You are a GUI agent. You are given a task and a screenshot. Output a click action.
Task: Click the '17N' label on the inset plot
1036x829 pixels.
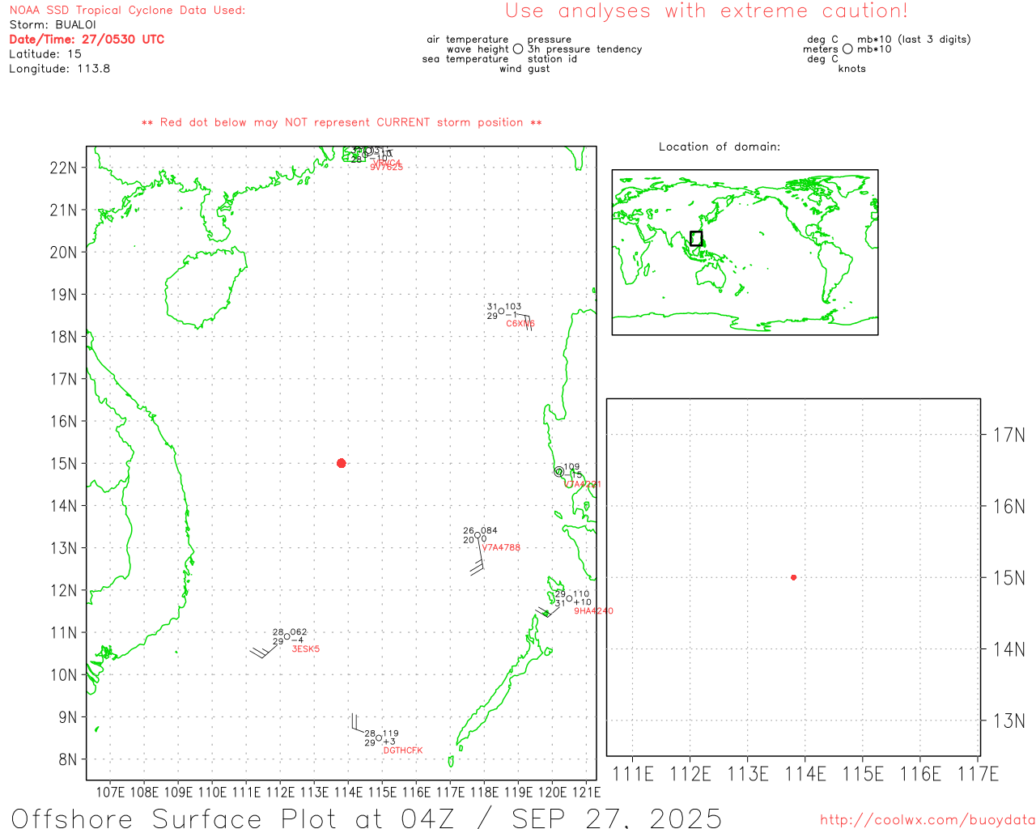click(1009, 435)
